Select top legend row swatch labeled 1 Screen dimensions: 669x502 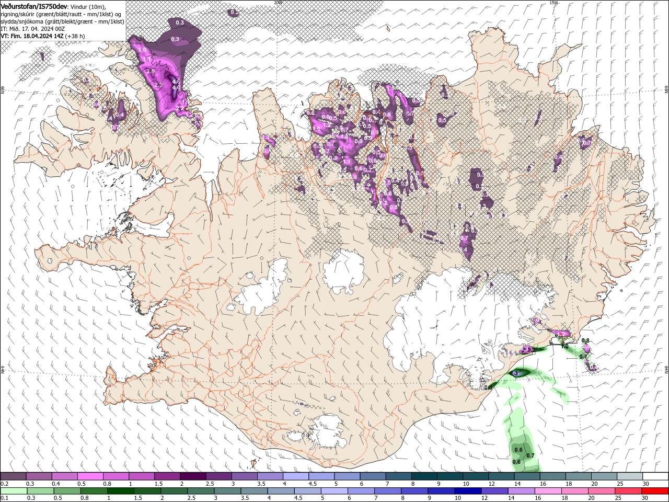click(x=142, y=476)
